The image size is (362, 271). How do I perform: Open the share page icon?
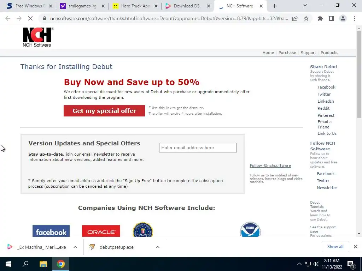[295, 18]
